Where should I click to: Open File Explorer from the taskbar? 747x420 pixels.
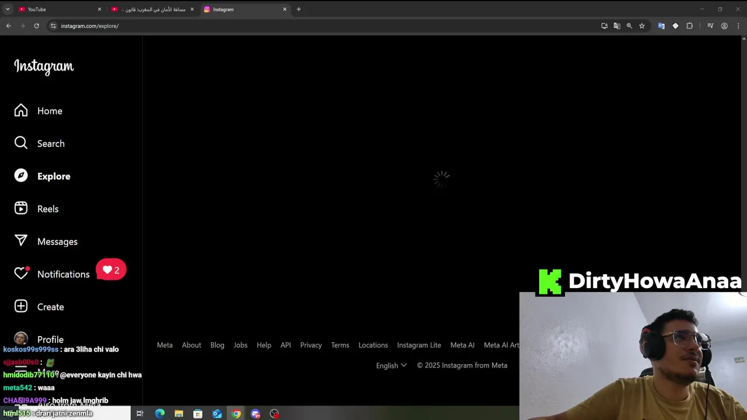(179, 414)
